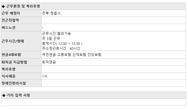Click the empty 인근전철역 value cell
This screenshot has height=109, width=188.
point(113,20)
